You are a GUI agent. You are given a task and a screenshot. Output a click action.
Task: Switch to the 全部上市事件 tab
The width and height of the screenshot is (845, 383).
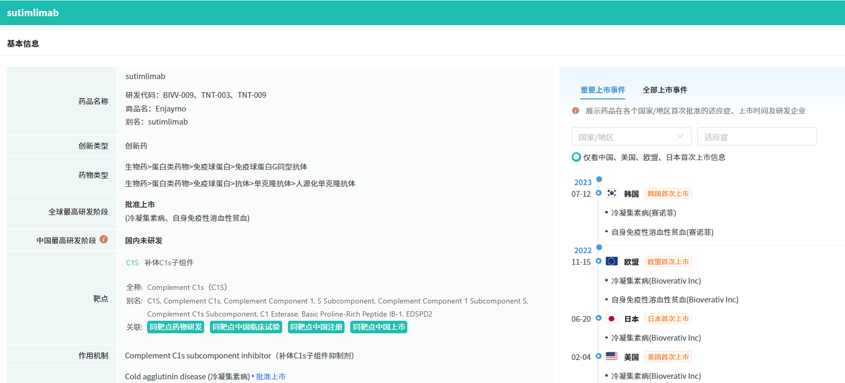[x=665, y=90]
